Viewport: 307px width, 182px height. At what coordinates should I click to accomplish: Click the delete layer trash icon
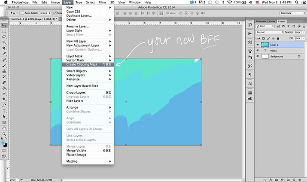click(x=300, y=180)
